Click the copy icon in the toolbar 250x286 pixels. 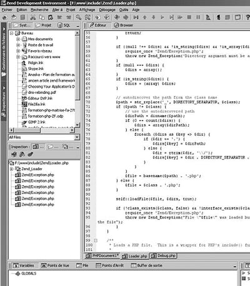coord(42,18)
